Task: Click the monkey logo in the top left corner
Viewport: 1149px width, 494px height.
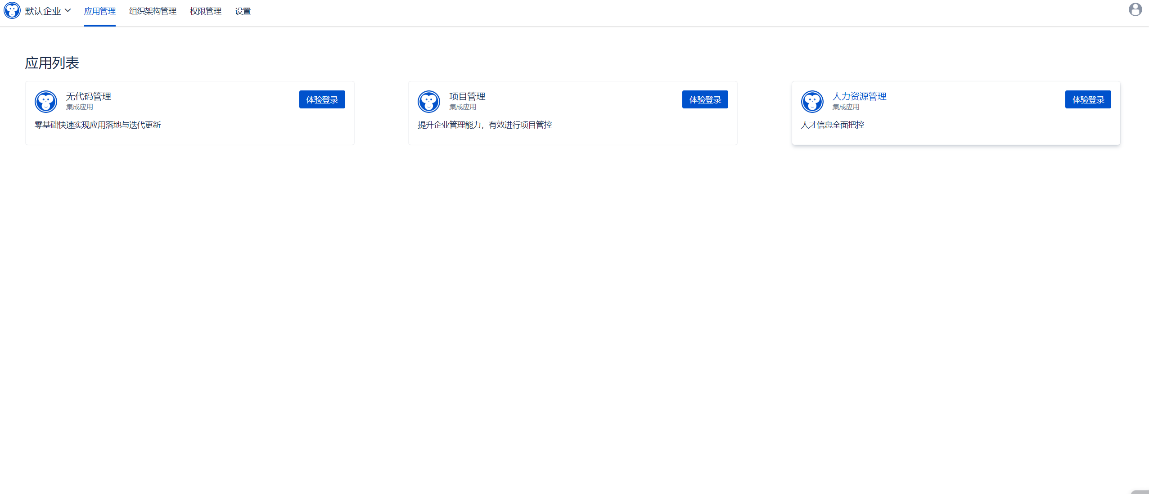Action: point(12,10)
